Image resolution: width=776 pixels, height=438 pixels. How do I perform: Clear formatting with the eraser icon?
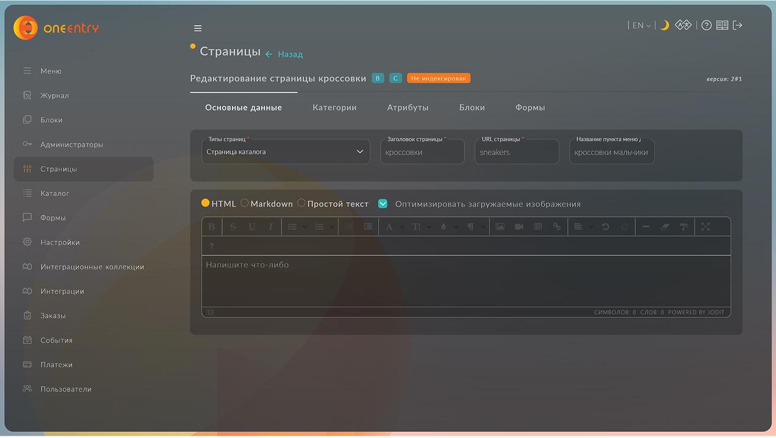click(x=665, y=227)
